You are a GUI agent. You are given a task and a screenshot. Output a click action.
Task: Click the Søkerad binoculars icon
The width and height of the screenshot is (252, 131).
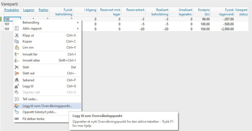point(17,80)
